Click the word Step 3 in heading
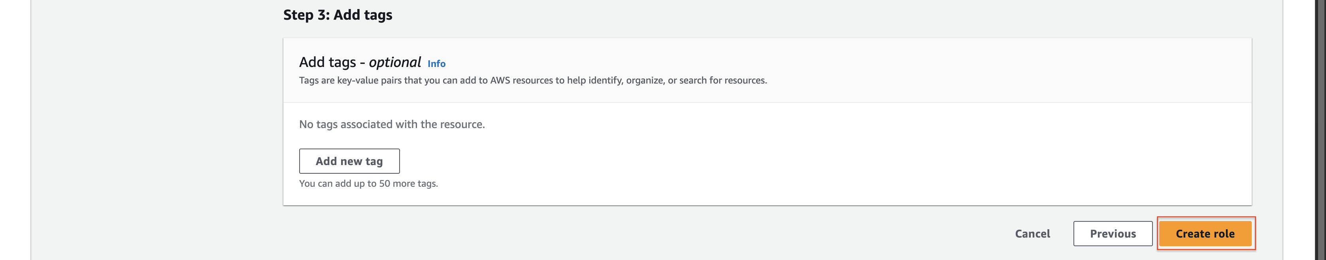The height and width of the screenshot is (260, 1326). click(306, 15)
